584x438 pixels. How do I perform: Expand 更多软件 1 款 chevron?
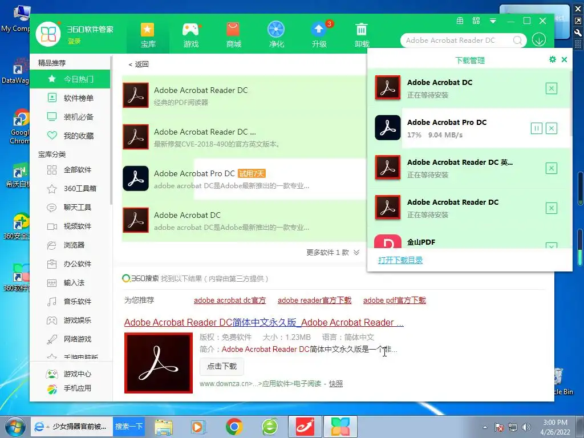click(x=356, y=253)
